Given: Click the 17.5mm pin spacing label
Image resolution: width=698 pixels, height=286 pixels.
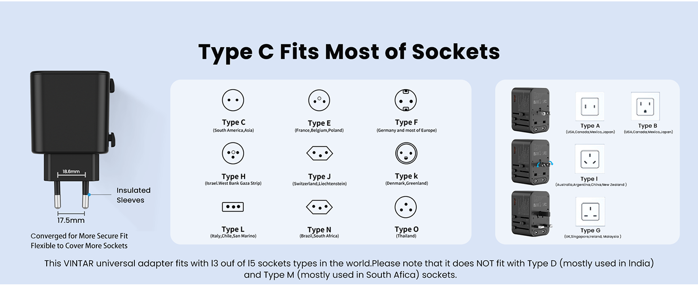Looking at the screenshot, I should click(71, 220).
